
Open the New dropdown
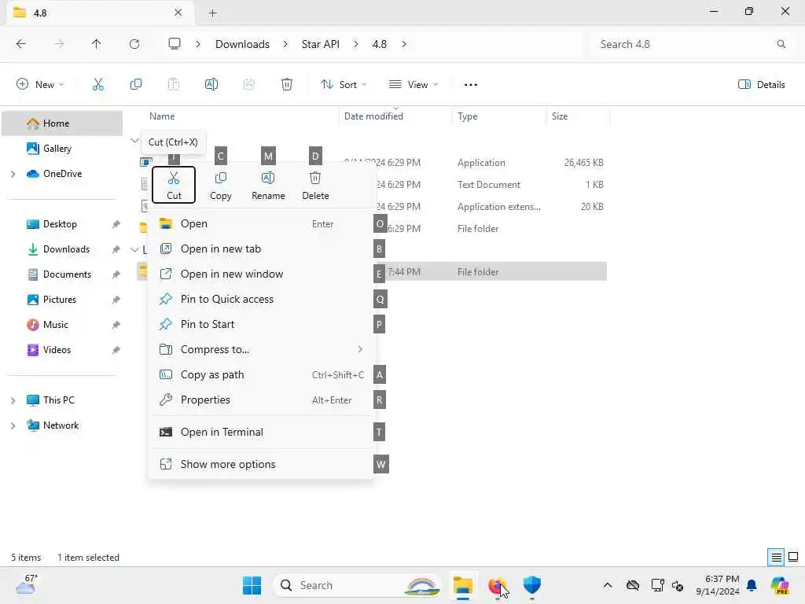click(40, 84)
